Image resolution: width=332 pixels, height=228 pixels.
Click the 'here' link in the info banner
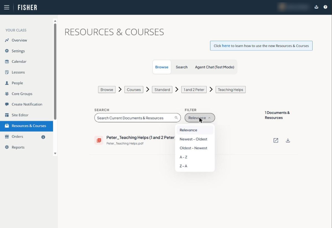[x=226, y=46]
